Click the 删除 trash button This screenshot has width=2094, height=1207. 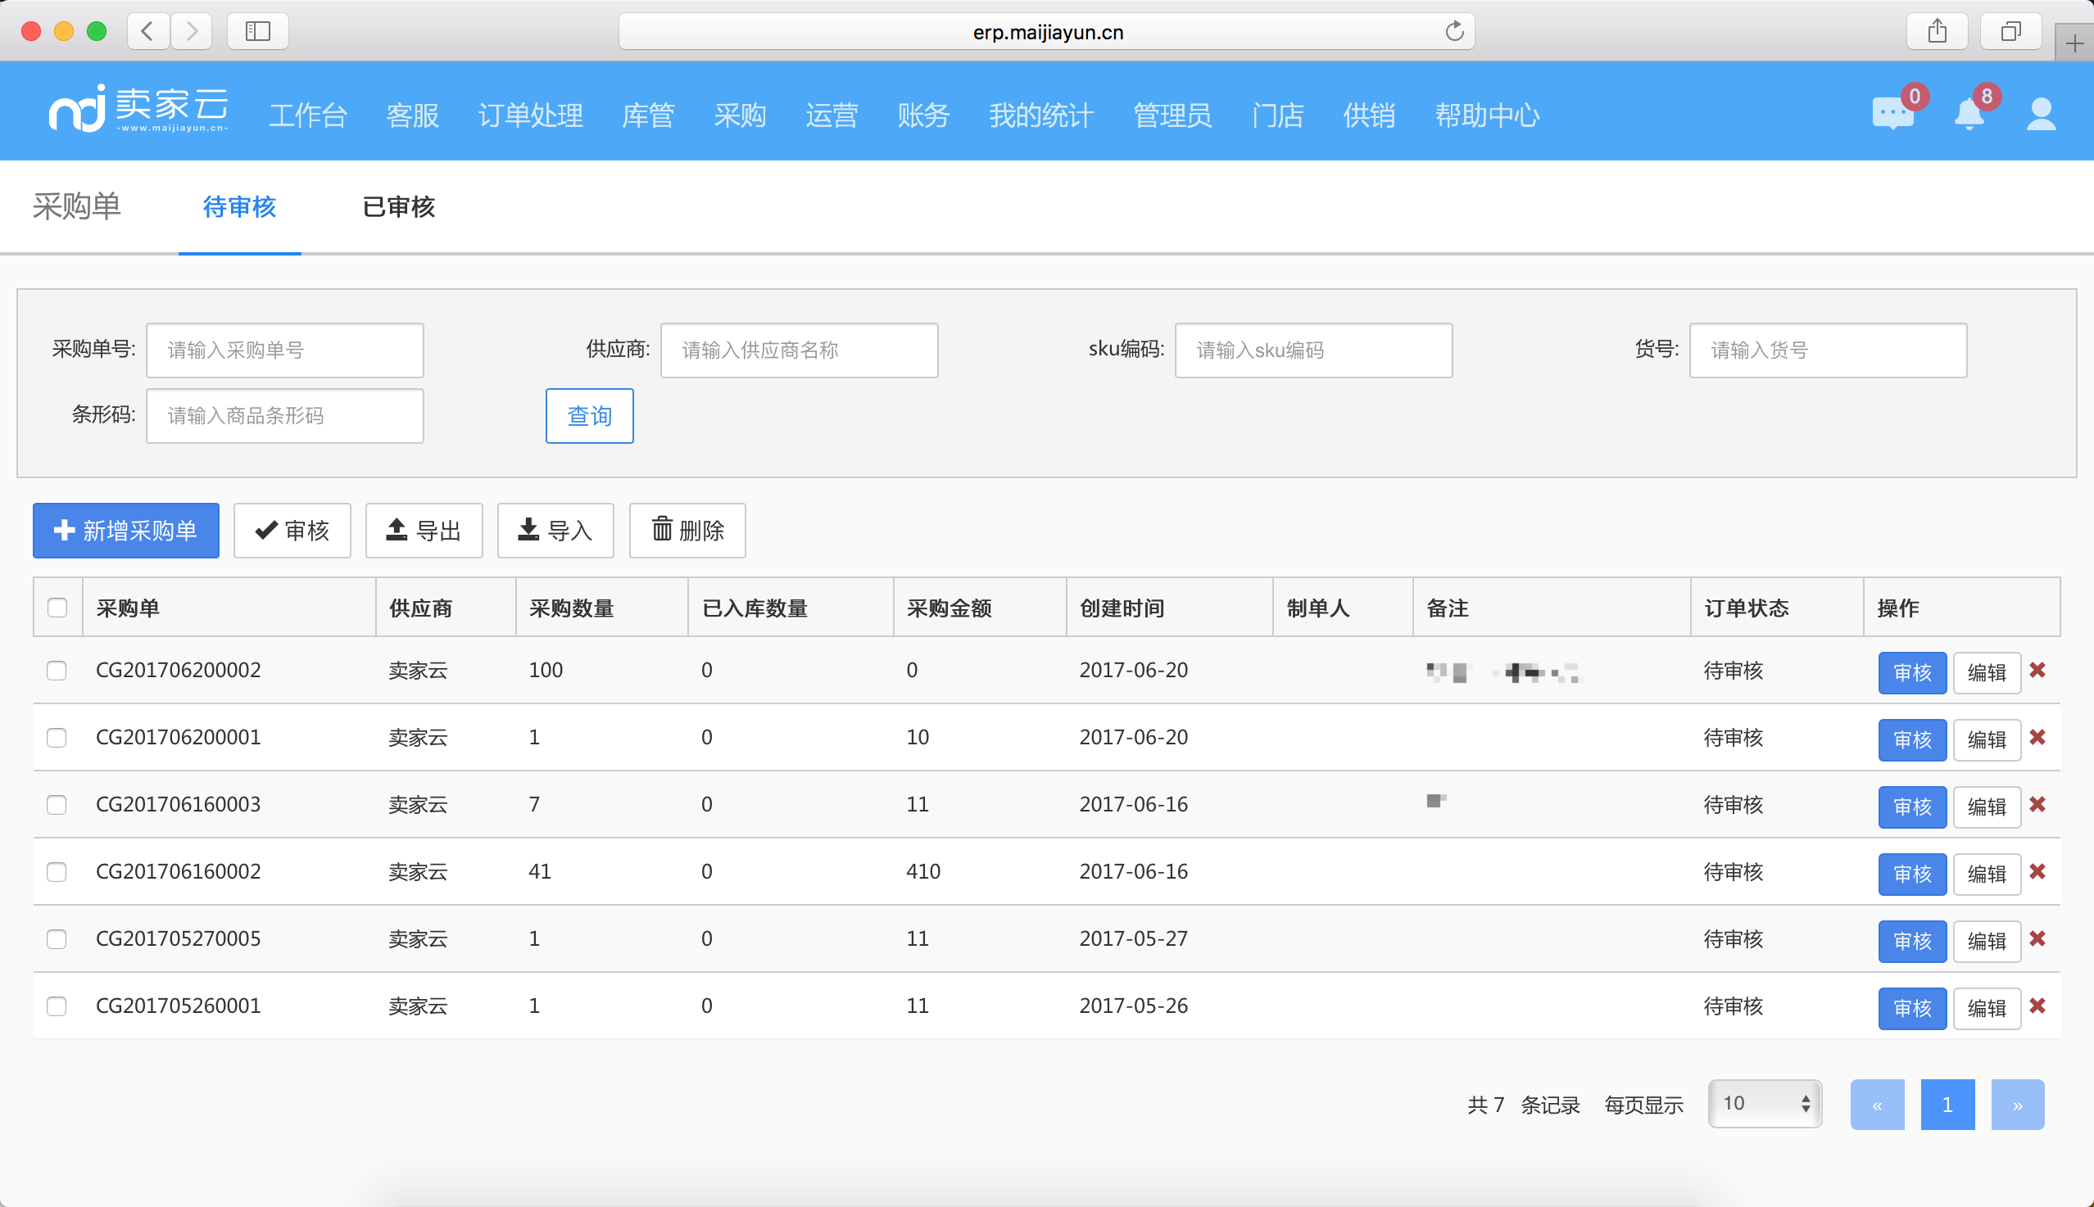click(687, 531)
